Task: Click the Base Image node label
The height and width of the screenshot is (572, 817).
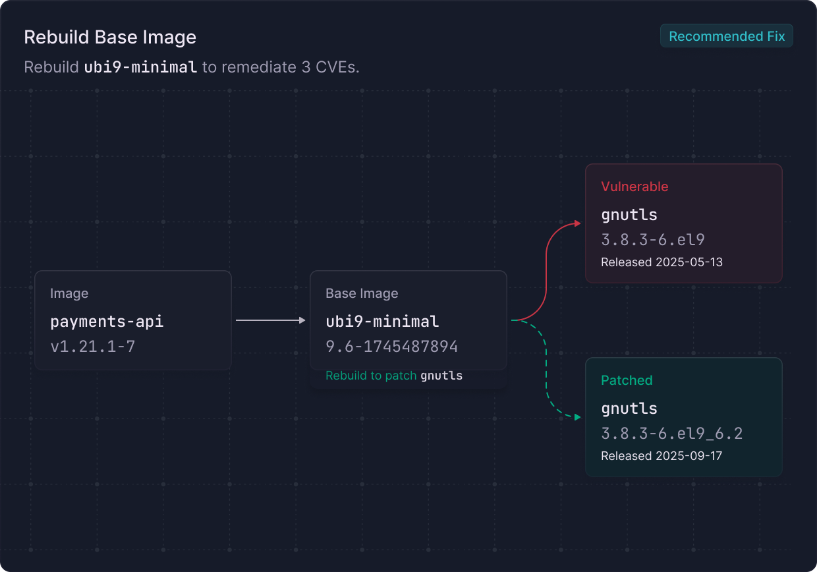Action: click(x=362, y=294)
